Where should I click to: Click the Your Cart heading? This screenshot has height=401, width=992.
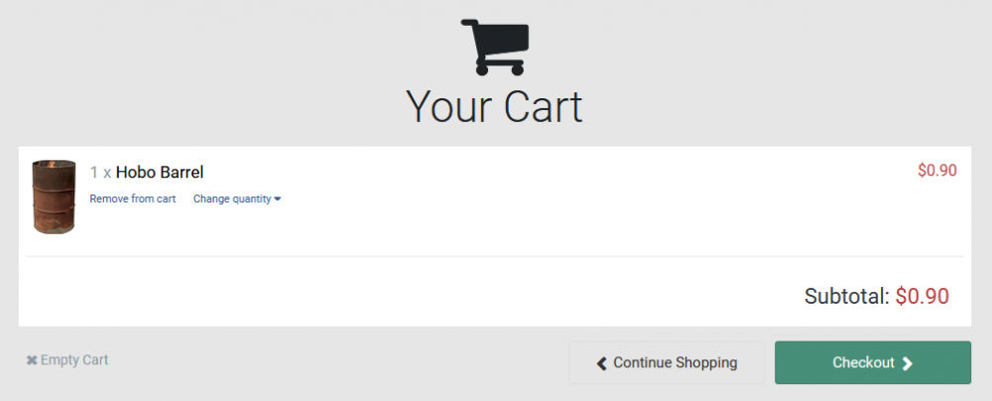(x=494, y=106)
